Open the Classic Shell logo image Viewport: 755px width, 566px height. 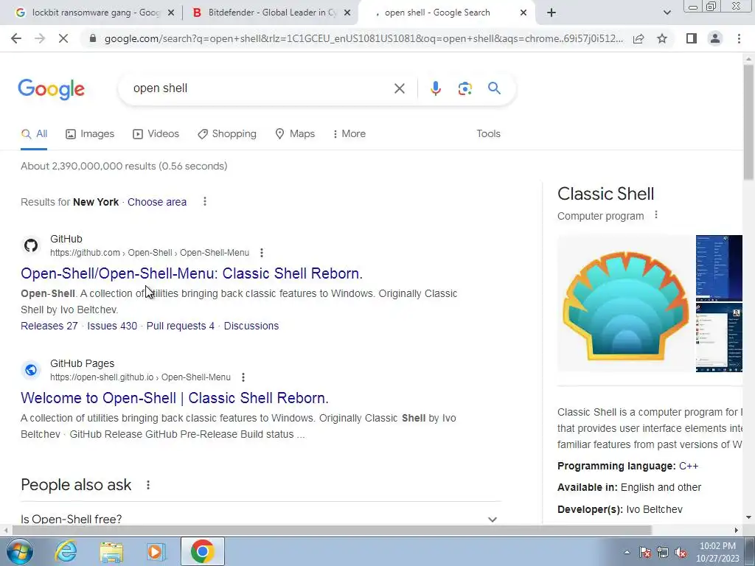coord(625,304)
